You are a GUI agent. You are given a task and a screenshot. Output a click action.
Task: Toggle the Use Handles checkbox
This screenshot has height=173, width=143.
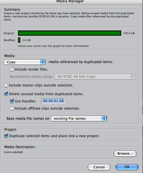point(12,101)
